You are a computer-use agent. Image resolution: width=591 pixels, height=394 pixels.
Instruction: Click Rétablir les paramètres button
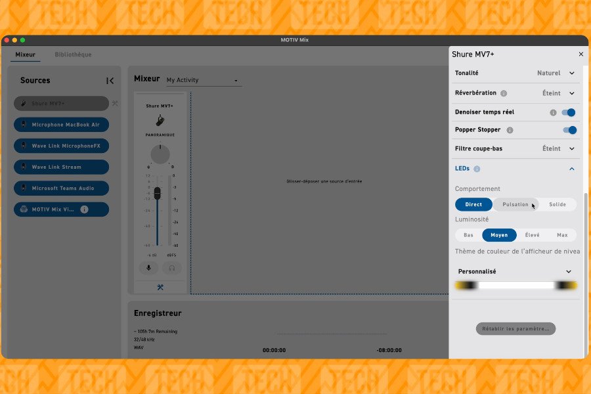515,328
